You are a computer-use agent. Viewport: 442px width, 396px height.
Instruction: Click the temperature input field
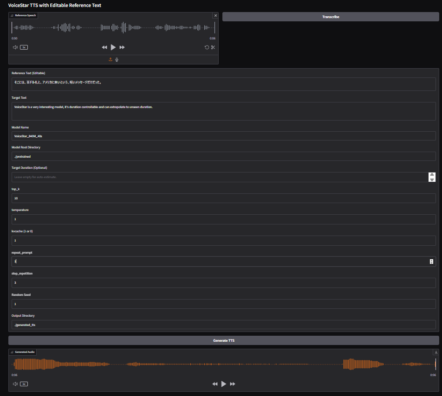coord(223,219)
